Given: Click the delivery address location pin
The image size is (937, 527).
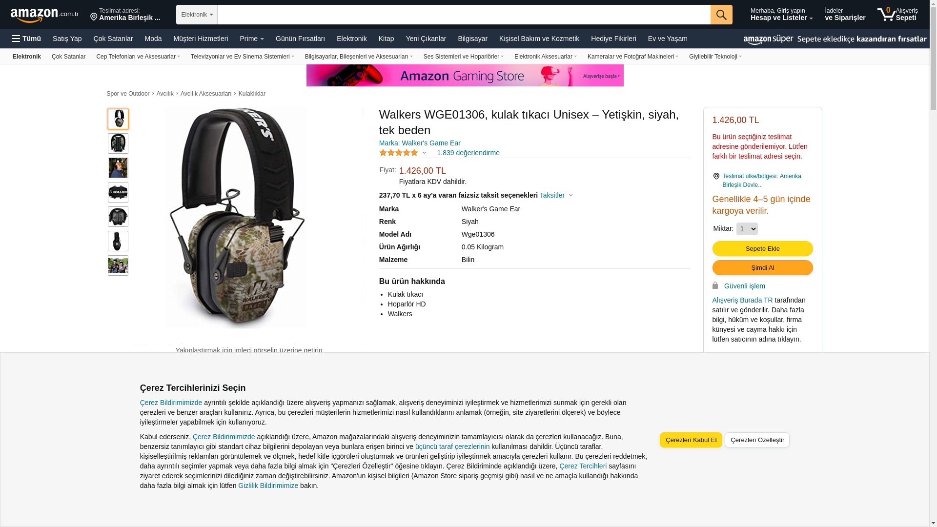Looking at the screenshot, I should 94,17.
